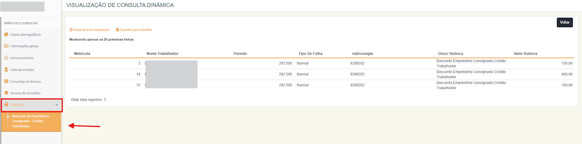
Task: Click Normal tipo de folha in matricula 15 row
Action: pyautogui.click(x=303, y=85)
